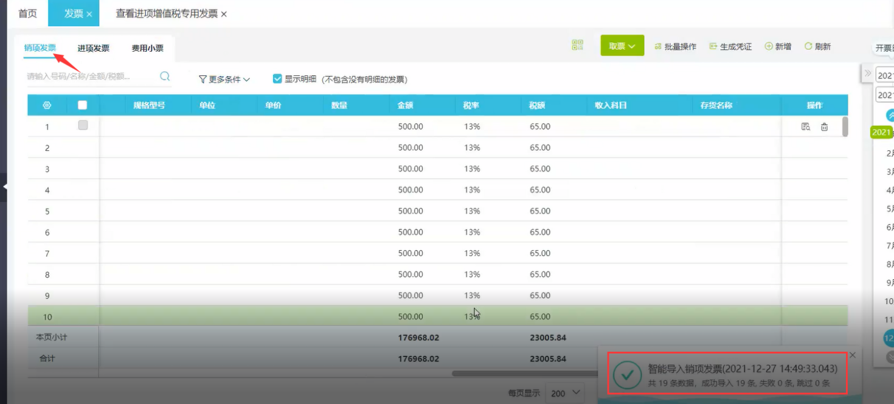Open the 取票 dropdown
Screen dimensions: 894x404
click(622, 46)
